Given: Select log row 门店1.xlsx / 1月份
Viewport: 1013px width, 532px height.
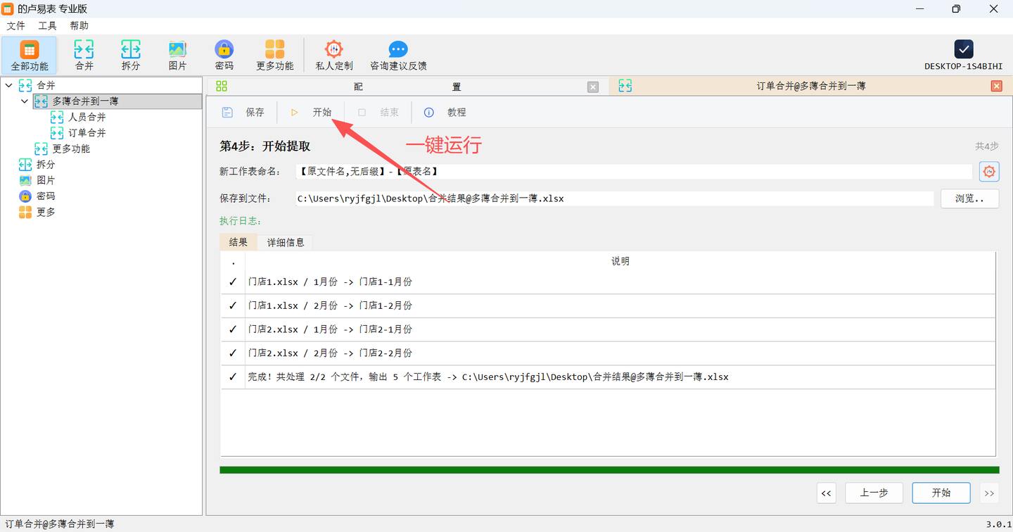Looking at the screenshot, I should click(x=609, y=282).
